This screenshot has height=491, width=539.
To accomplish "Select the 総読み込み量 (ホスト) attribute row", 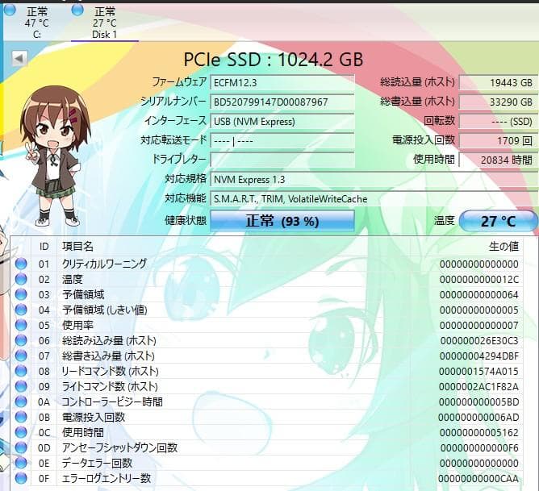I will (x=267, y=340).
